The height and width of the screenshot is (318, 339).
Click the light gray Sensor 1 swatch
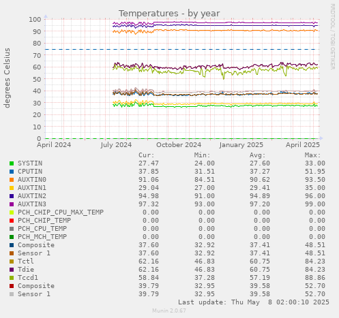tap(12, 294)
